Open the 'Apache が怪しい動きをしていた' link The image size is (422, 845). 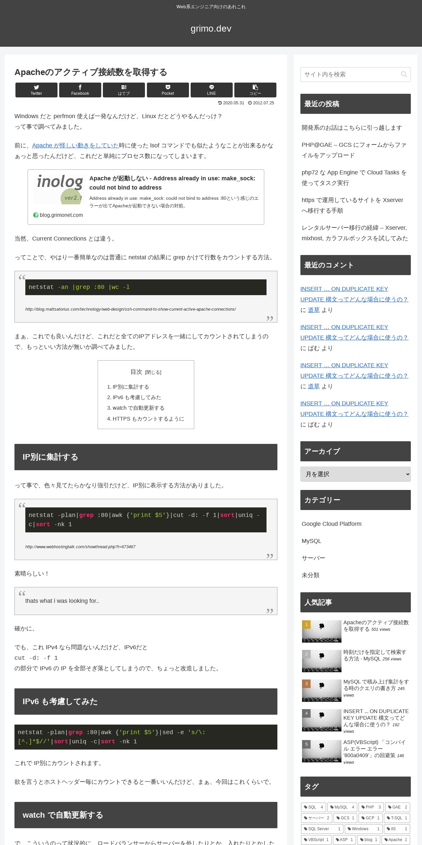point(76,145)
